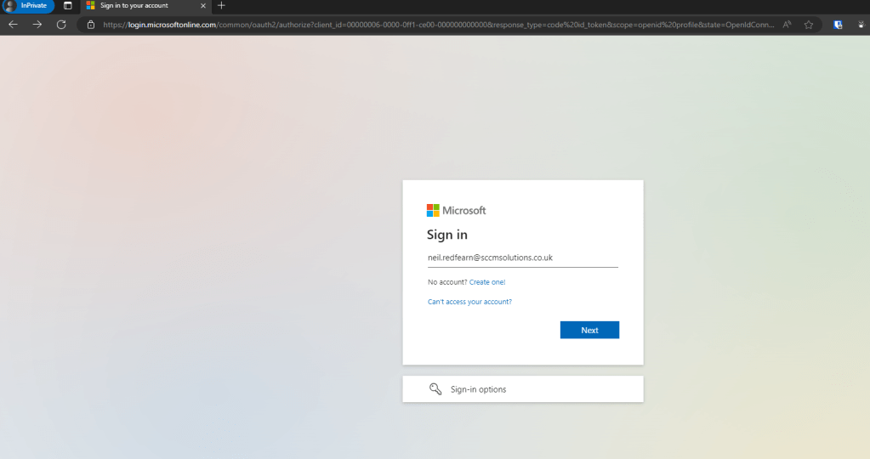Open a new tab with plus button
This screenshot has height=459, width=870.
tap(221, 6)
